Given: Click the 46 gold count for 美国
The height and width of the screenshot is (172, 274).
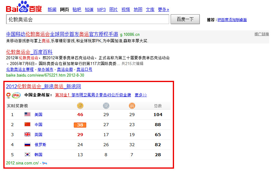Looking at the screenshot, I should click(80, 115).
